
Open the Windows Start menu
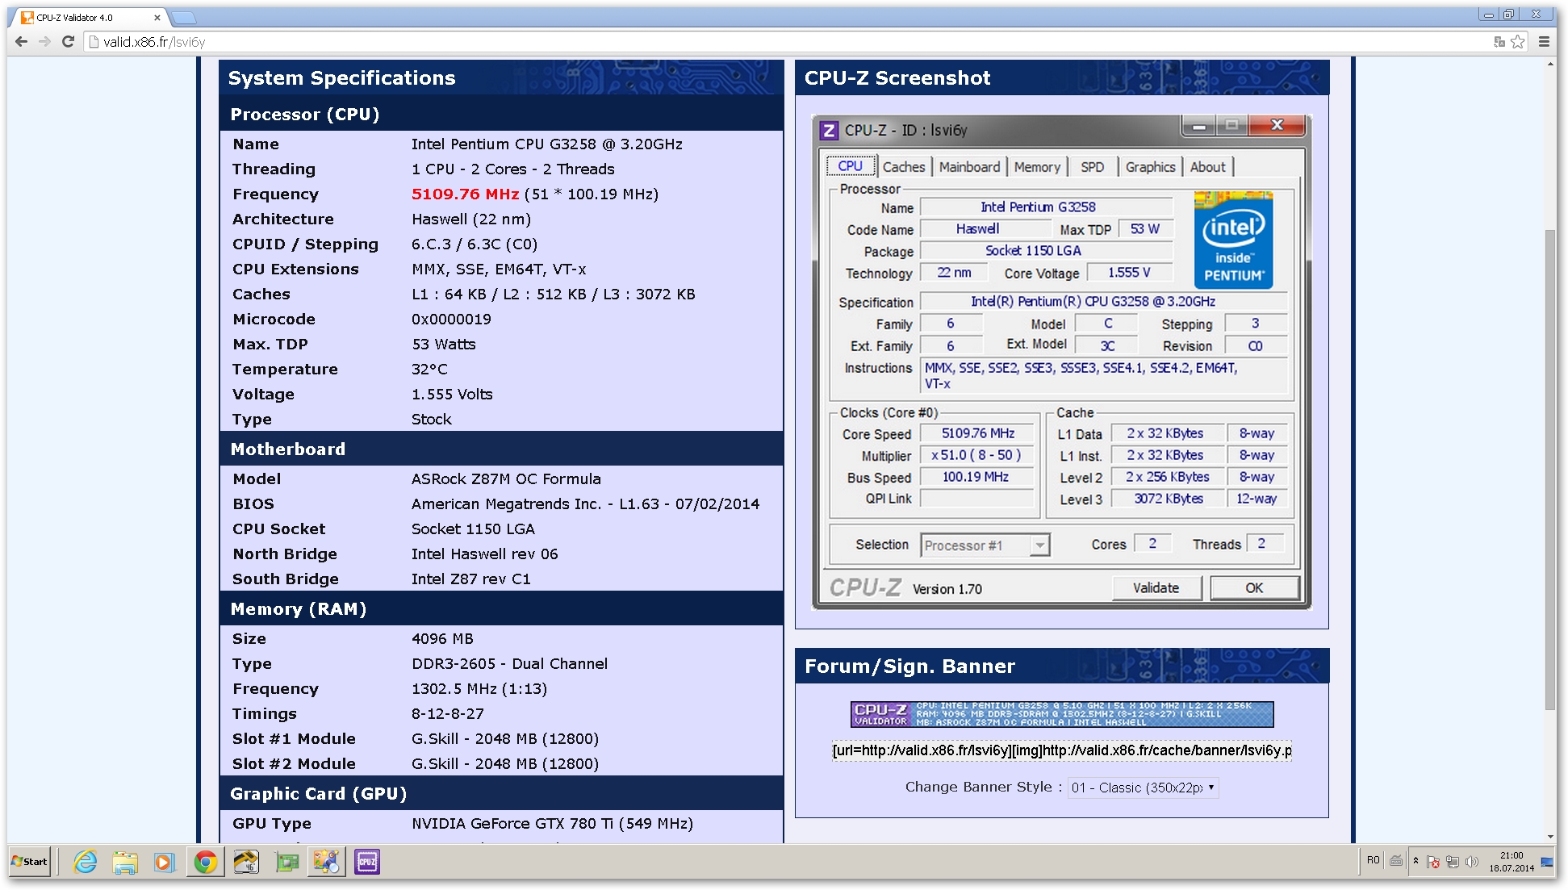[x=30, y=862]
